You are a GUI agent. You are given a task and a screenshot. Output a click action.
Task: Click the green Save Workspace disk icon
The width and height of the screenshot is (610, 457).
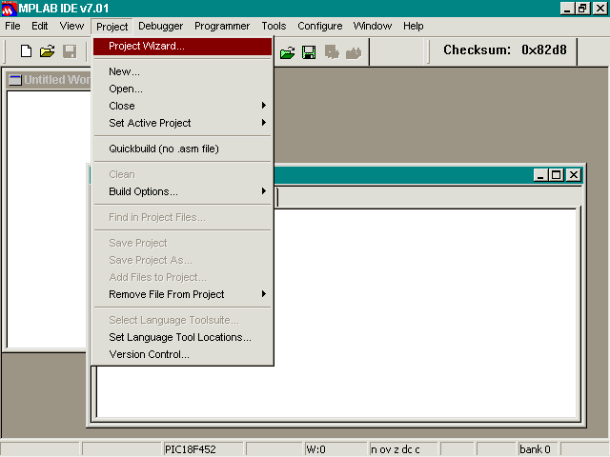[309, 52]
